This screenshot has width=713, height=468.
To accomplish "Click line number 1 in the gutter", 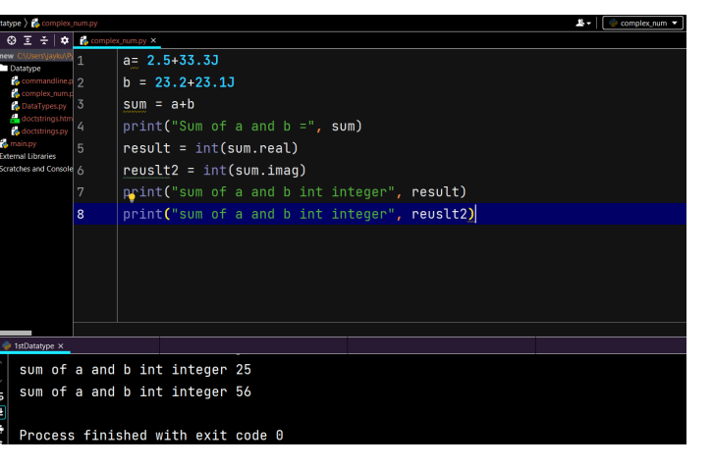I will [81, 61].
